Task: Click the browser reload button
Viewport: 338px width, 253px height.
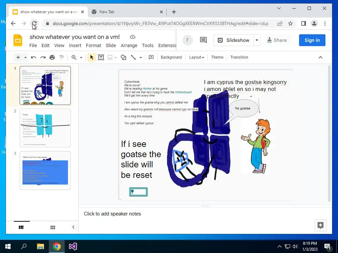Action: pos(34,23)
